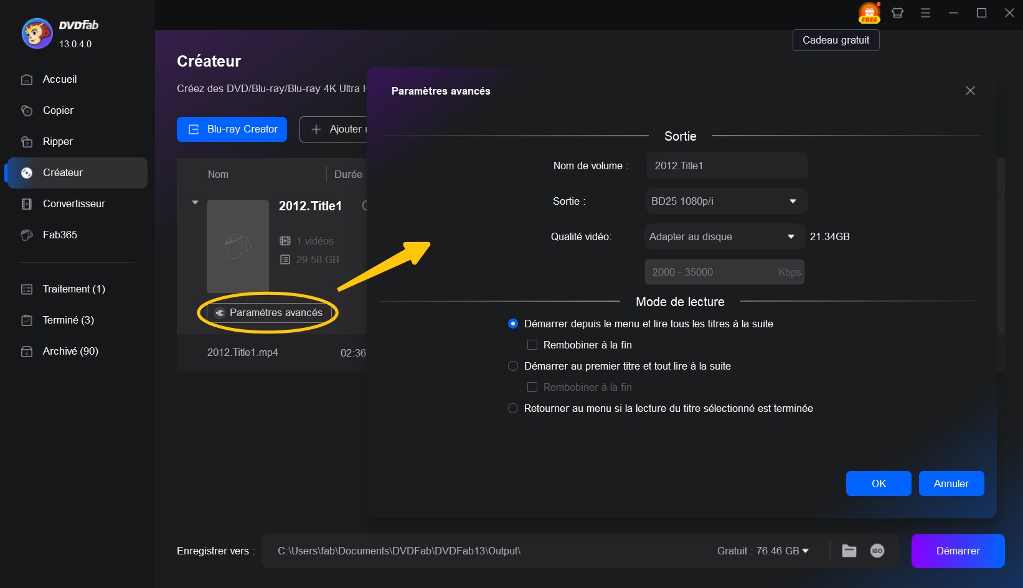Open the hamburger menu in title bar
Screen dimensions: 1023x588
point(925,12)
